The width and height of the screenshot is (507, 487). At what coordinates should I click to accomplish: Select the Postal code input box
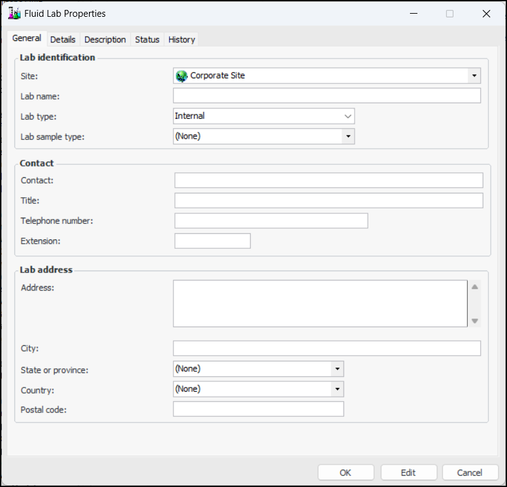tap(258, 409)
